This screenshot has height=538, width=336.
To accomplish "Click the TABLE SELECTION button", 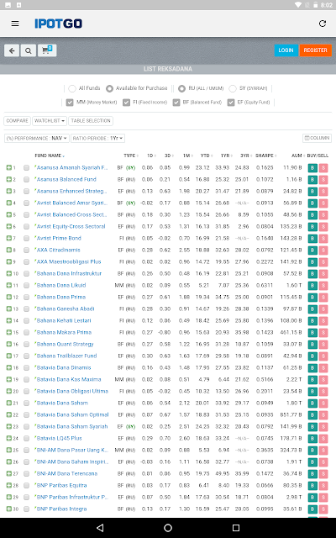I will point(91,121).
